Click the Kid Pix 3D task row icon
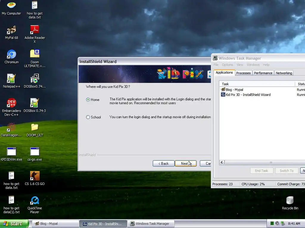 click(223, 95)
